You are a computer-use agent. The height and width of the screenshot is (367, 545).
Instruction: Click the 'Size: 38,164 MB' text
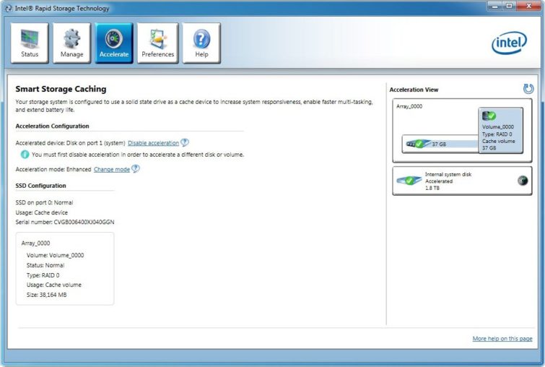(x=47, y=295)
